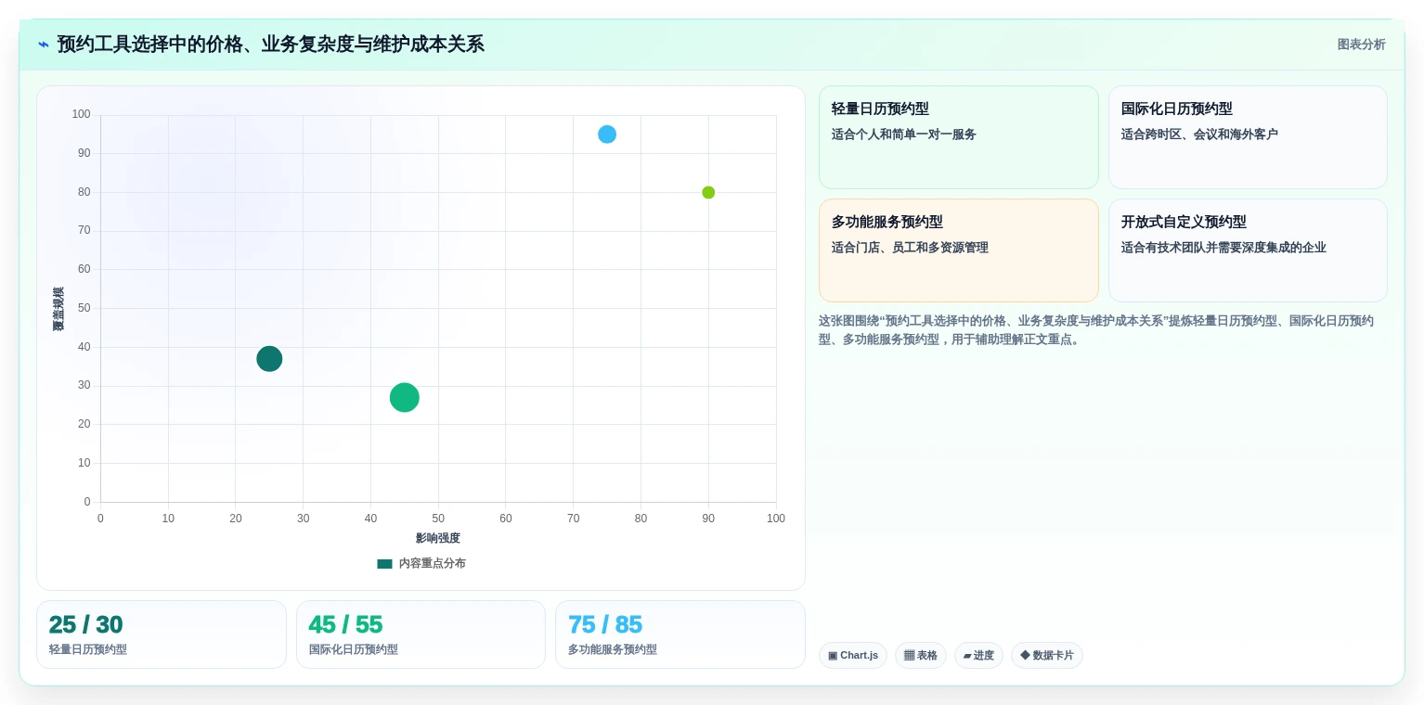Click the 进度 tag
The height and width of the screenshot is (705, 1424).
pyautogui.click(x=978, y=656)
